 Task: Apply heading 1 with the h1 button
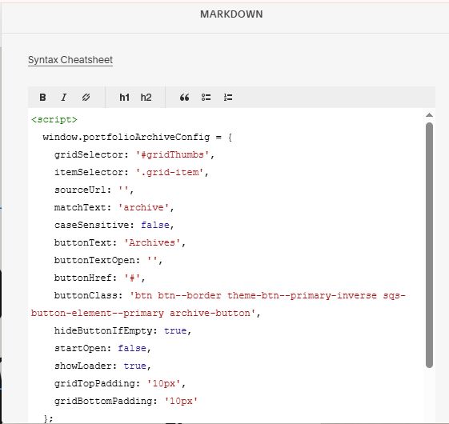tap(124, 98)
